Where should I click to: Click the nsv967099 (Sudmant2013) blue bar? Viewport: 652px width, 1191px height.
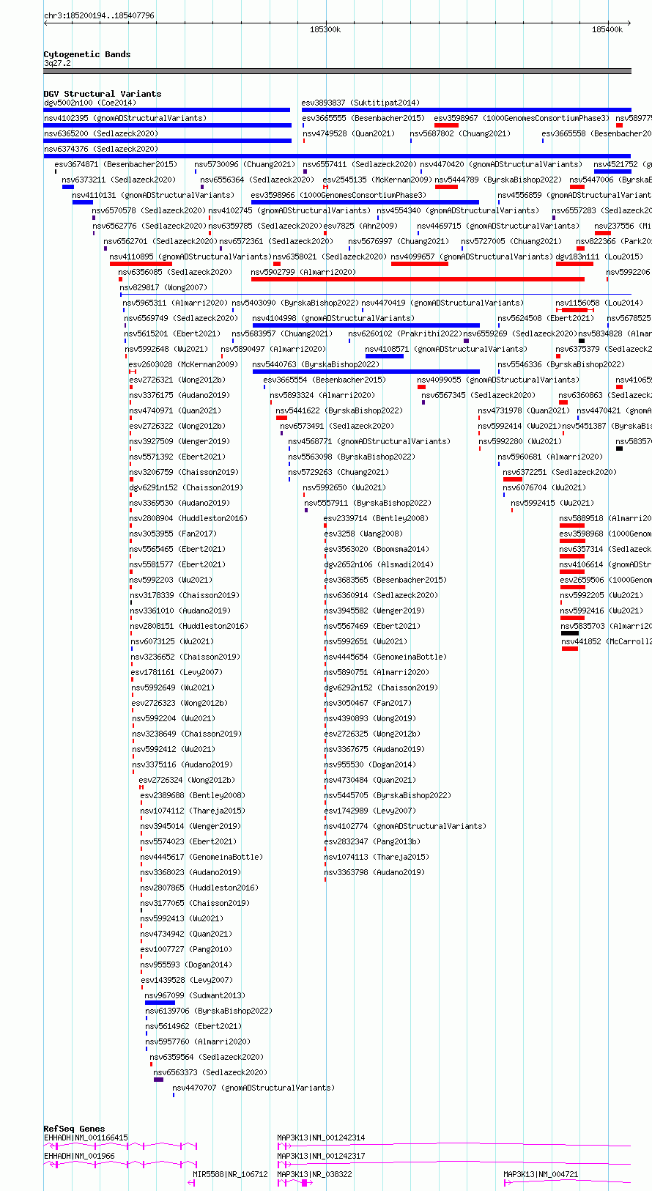160,1003
